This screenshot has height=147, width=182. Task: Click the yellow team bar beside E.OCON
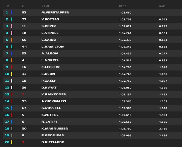(x=12, y=74)
